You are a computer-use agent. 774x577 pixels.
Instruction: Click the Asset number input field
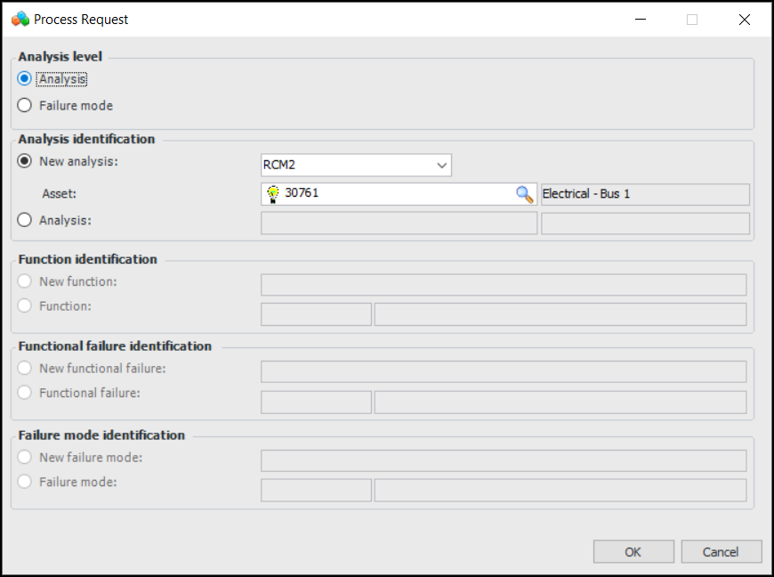click(x=396, y=194)
